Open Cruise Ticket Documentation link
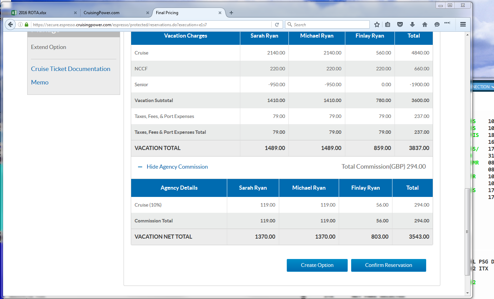 pyautogui.click(x=71, y=69)
